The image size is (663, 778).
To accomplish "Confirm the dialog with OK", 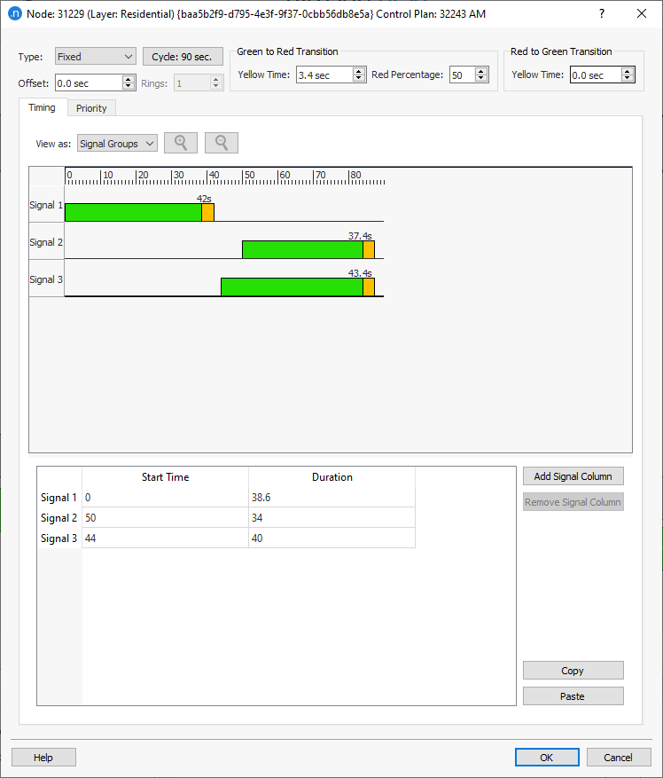I will tap(546, 758).
